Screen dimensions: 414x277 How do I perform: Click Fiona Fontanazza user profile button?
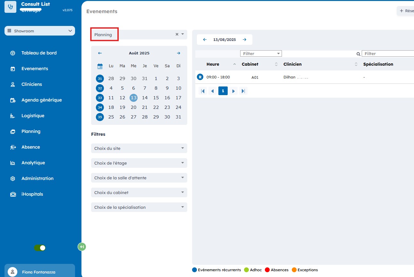(x=40, y=272)
